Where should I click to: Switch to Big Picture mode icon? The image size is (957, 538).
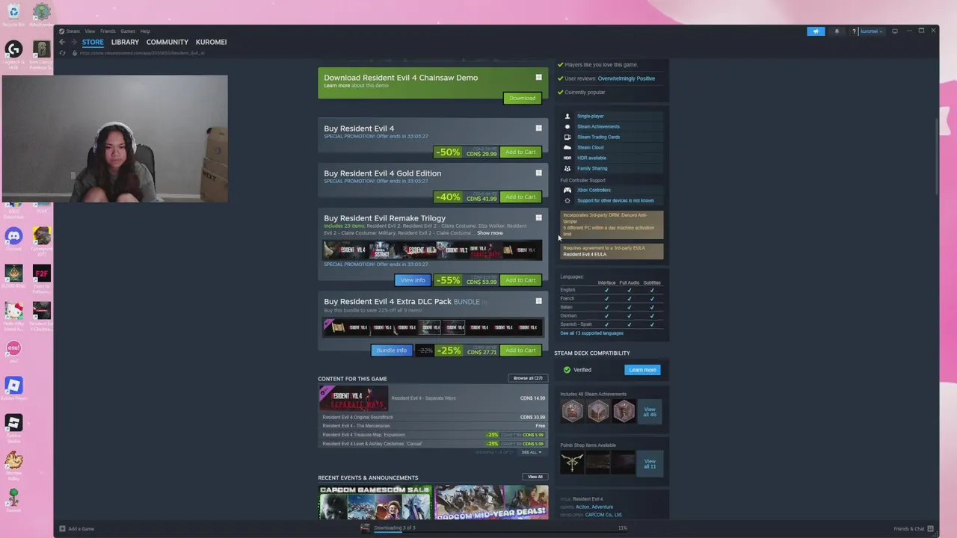(895, 31)
